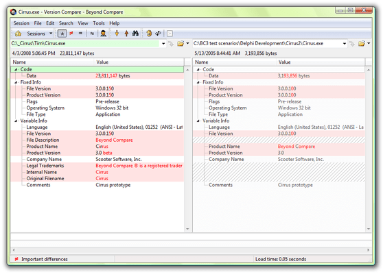Toggle the Show All asterisk filter
The height and width of the screenshot is (274, 383).
pos(62,34)
